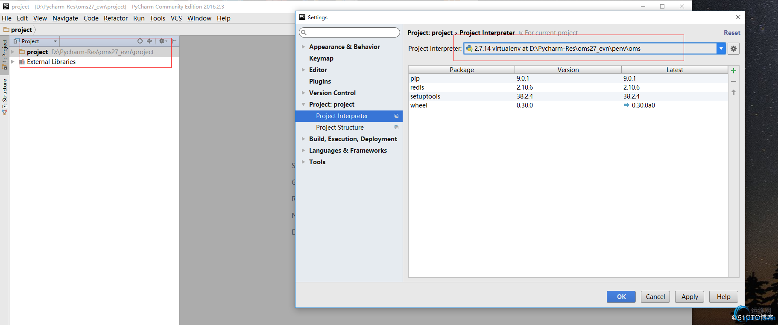Open the Project interpreter dropdown arrow
The width and height of the screenshot is (778, 325).
click(x=721, y=49)
